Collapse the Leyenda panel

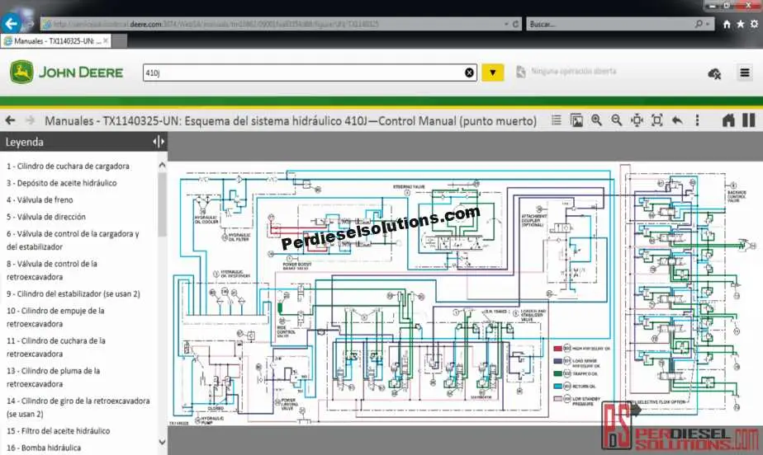point(159,142)
